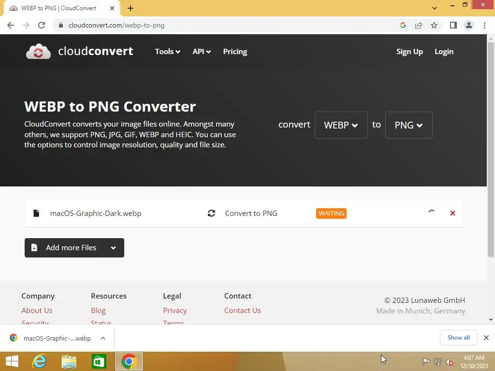The width and height of the screenshot is (495, 371).
Task: Click the muted volume tray icon
Action: coord(449,362)
